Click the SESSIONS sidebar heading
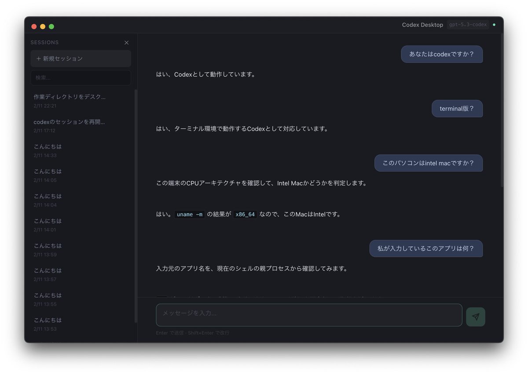 44,43
